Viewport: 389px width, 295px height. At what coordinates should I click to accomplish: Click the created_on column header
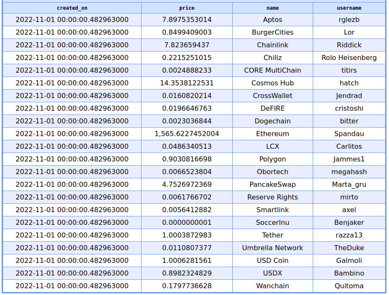tap(72, 8)
